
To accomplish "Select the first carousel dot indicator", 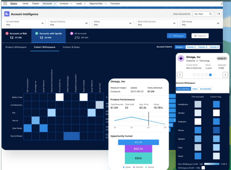I will click(194, 74).
